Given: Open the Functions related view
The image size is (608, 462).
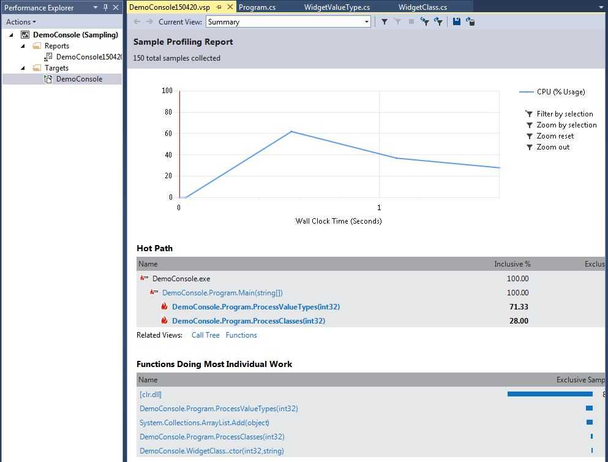Looking at the screenshot, I should pyautogui.click(x=241, y=335).
